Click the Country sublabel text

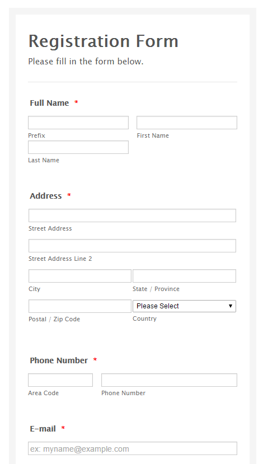[145, 318]
